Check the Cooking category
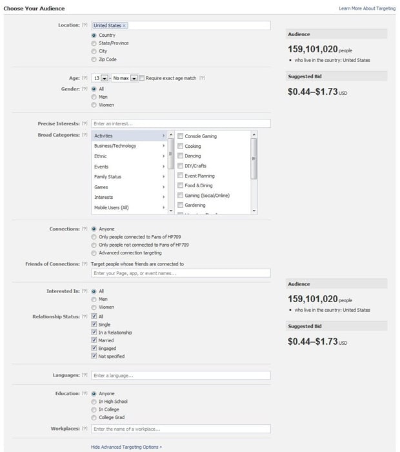The height and width of the screenshot is (452, 400). click(x=180, y=146)
